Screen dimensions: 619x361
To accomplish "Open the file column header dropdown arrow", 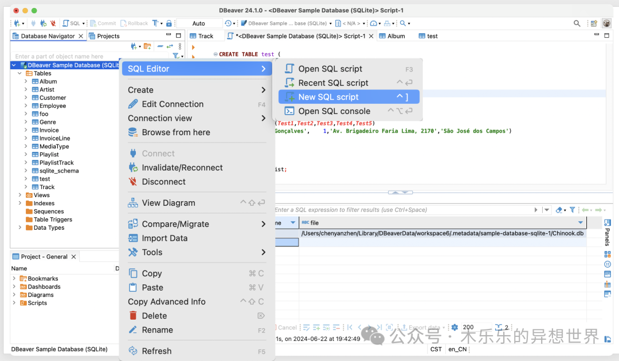I will tap(580, 222).
